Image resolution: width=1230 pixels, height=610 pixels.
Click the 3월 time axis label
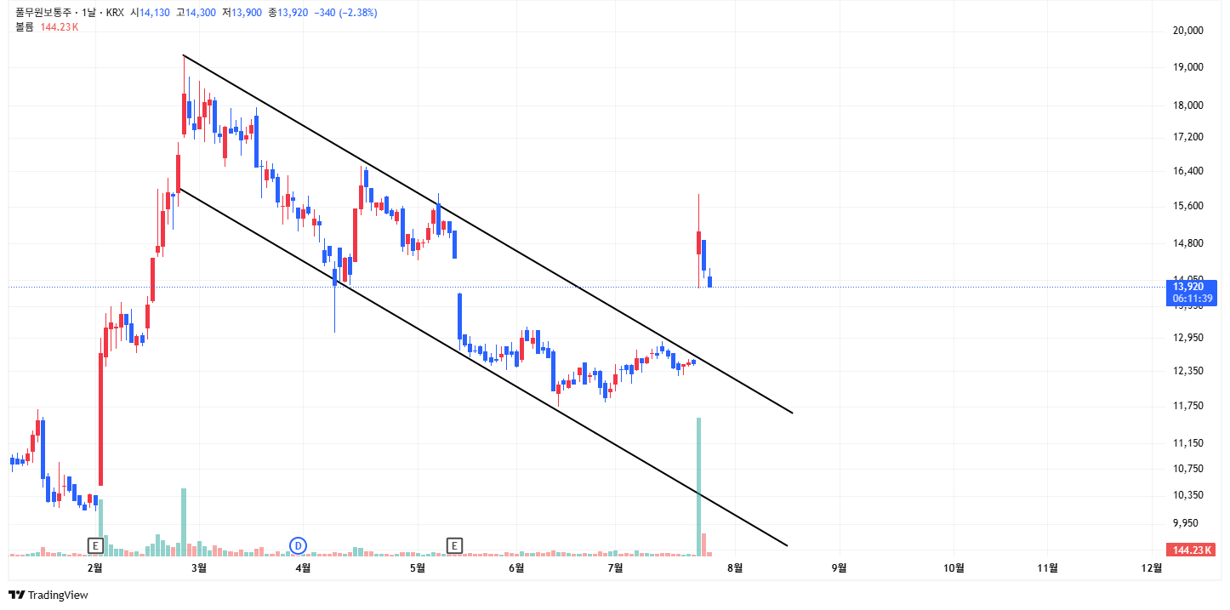click(x=199, y=567)
